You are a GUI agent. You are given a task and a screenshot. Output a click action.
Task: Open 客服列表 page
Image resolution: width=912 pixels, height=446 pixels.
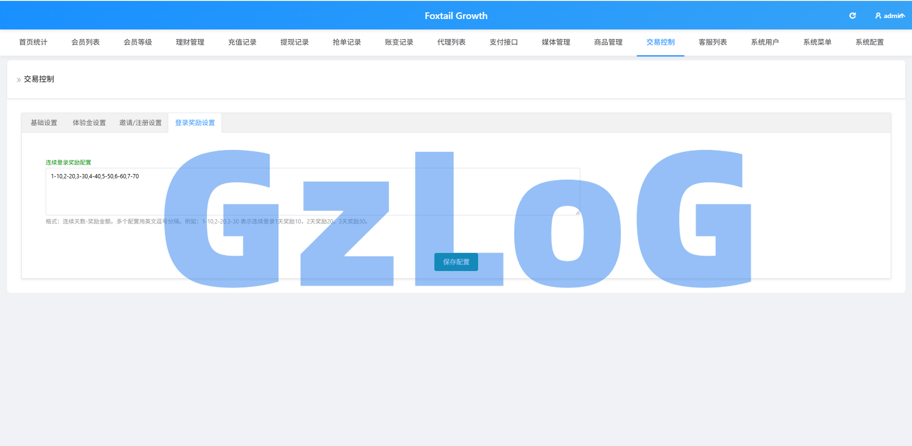[x=713, y=42]
